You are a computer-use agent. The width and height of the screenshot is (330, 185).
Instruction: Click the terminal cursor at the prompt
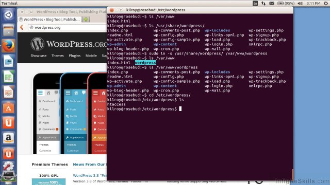point(180,109)
